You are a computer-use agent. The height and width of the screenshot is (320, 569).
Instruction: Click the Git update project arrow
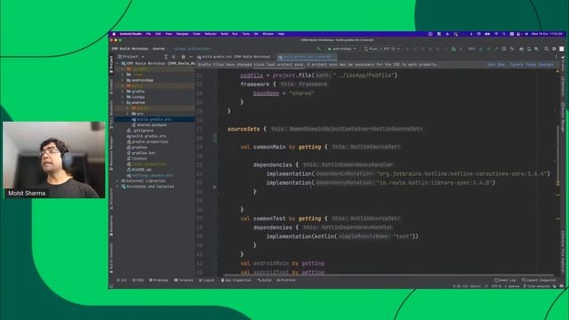click(481, 49)
